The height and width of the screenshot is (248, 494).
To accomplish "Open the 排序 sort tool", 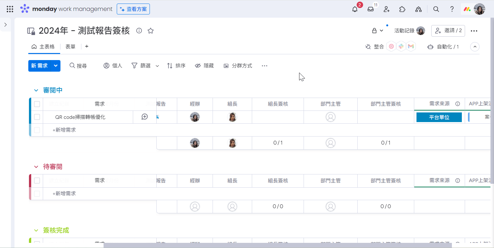I will (176, 66).
